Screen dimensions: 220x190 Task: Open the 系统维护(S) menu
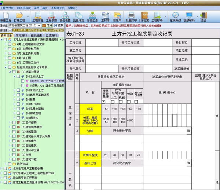(x=58, y=8)
